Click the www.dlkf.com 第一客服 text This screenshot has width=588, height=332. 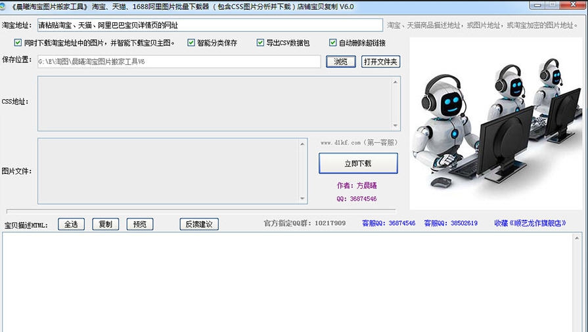point(359,142)
